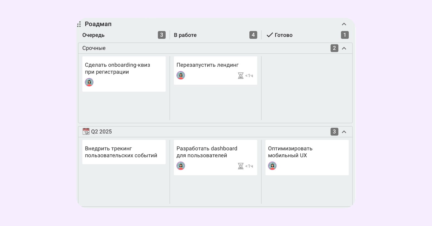Click the calendar icon next to Q2 2025
The width and height of the screenshot is (432, 226).
click(86, 131)
